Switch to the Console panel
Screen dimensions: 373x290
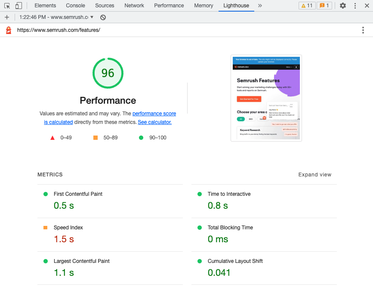75,6
